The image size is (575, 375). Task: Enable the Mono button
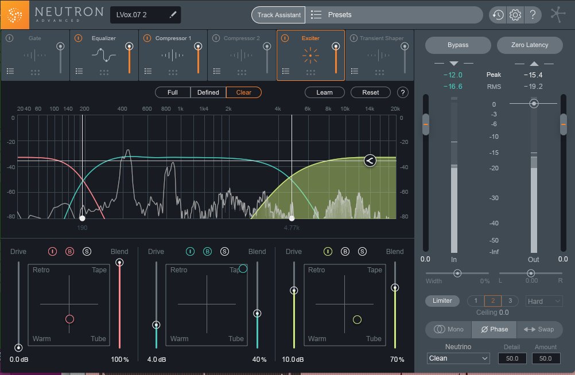[x=449, y=329]
